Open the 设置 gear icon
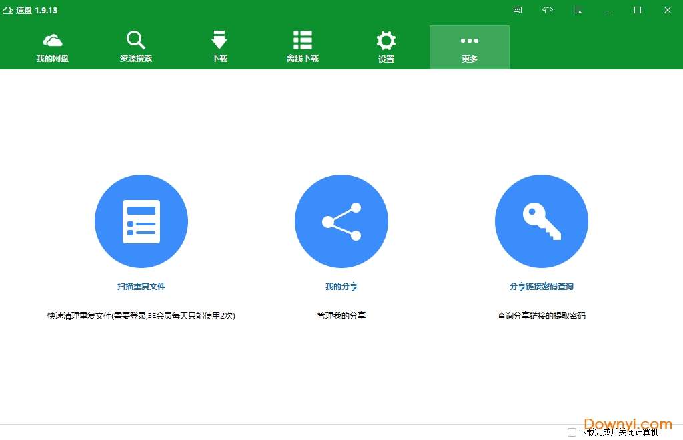 click(386, 40)
